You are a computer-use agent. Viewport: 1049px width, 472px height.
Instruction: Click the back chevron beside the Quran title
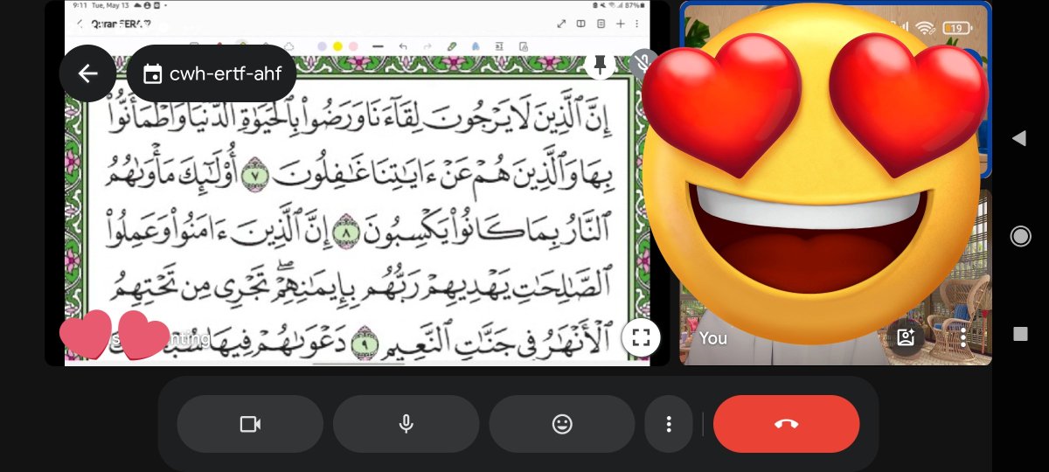pyautogui.click(x=79, y=24)
